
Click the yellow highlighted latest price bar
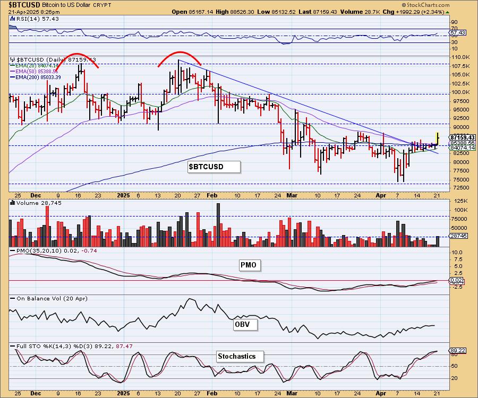tap(438, 139)
